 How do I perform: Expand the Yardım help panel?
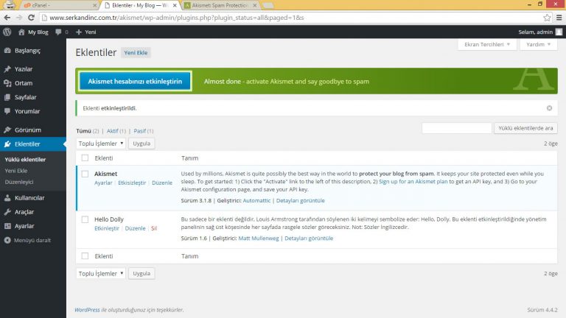pyautogui.click(x=538, y=44)
